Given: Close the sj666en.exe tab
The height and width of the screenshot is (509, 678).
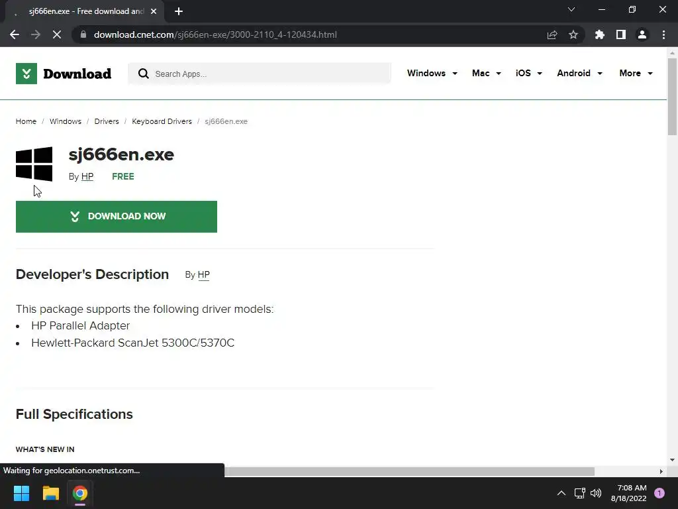Looking at the screenshot, I should (x=154, y=11).
